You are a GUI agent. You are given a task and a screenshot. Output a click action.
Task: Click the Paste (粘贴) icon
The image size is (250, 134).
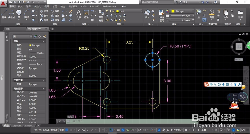(x=225, y=14)
